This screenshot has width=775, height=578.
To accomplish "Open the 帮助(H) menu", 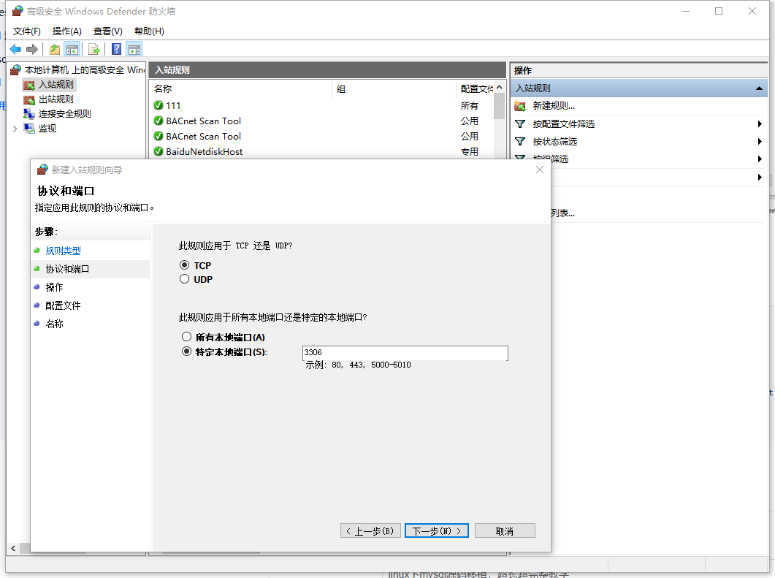I will [x=149, y=31].
